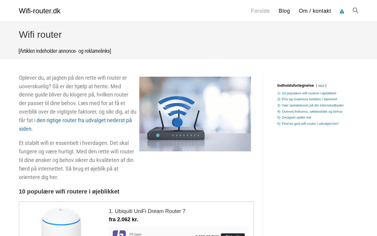Click the '10 populære wifi routere i øjeblikket' heading

click(69, 191)
